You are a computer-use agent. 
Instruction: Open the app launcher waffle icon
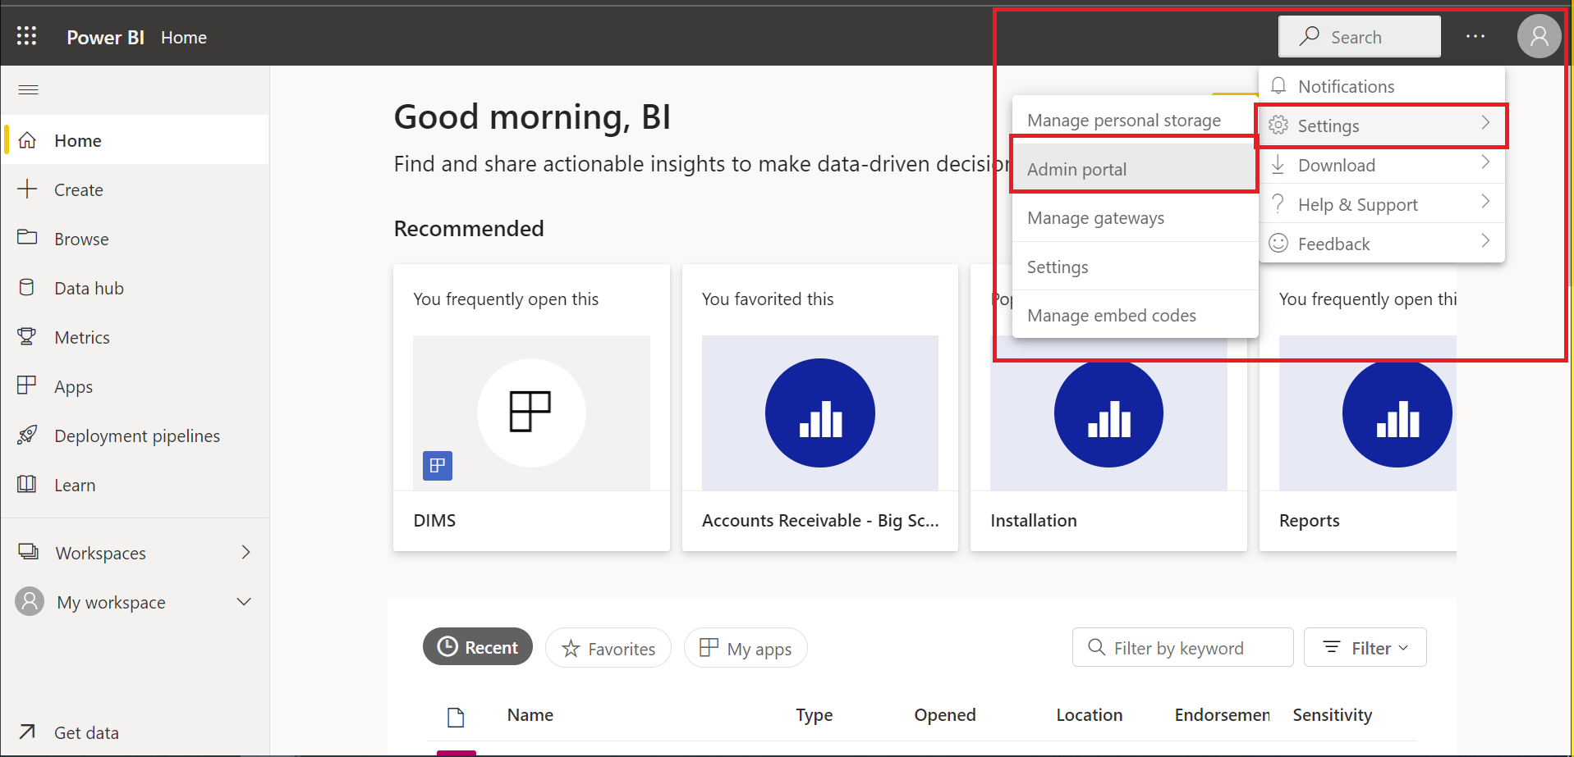click(x=26, y=35)
